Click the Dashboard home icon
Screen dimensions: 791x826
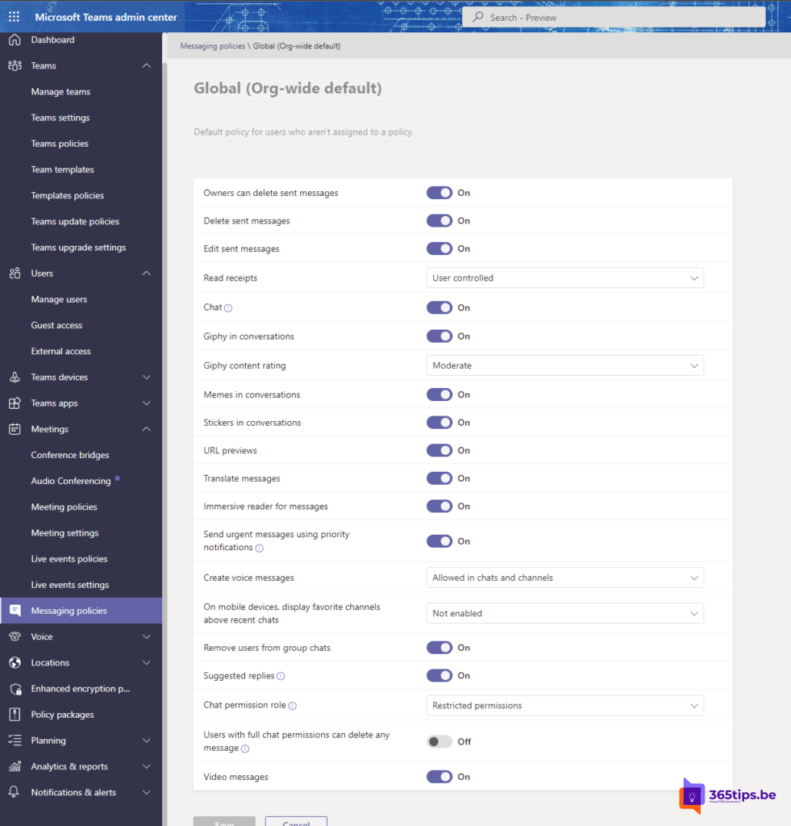(15, 40)
